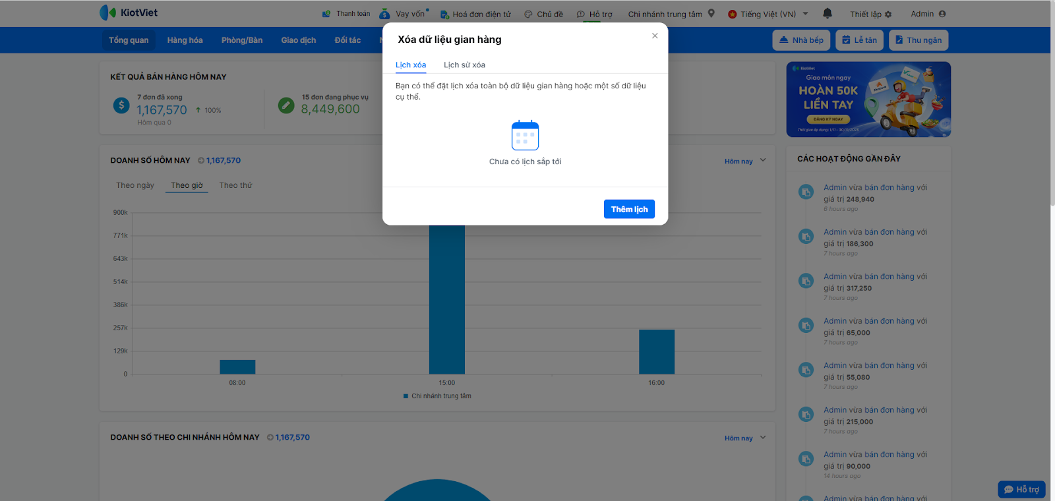
Task: Open the Tổng quan menu
Action: pyautogui.click(x=129, y=40)
